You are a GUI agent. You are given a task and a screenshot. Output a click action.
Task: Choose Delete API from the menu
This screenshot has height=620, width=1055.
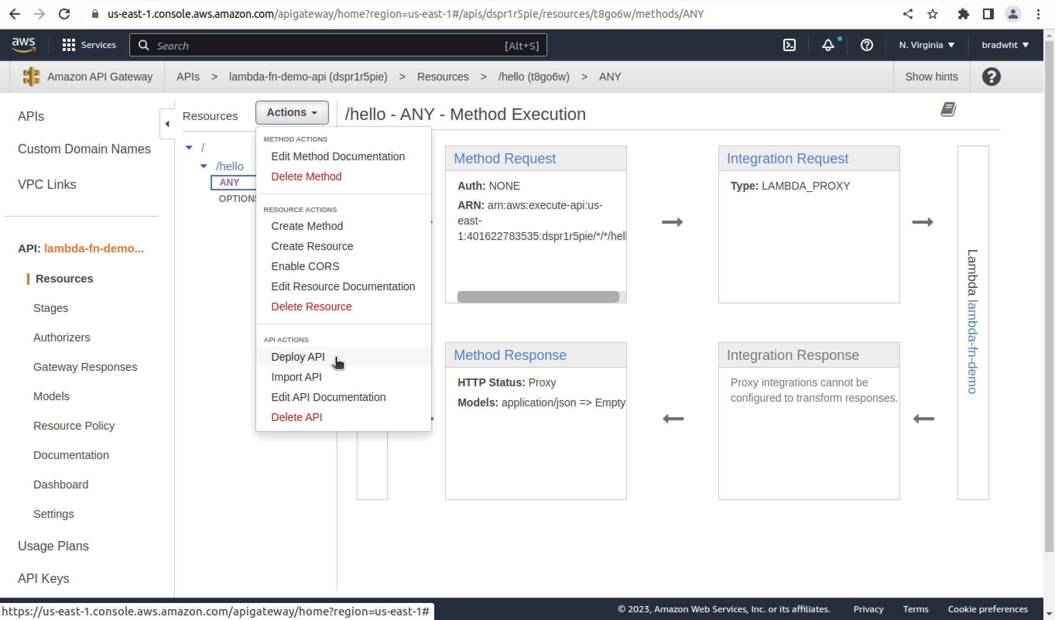click(x=296, y=417)
